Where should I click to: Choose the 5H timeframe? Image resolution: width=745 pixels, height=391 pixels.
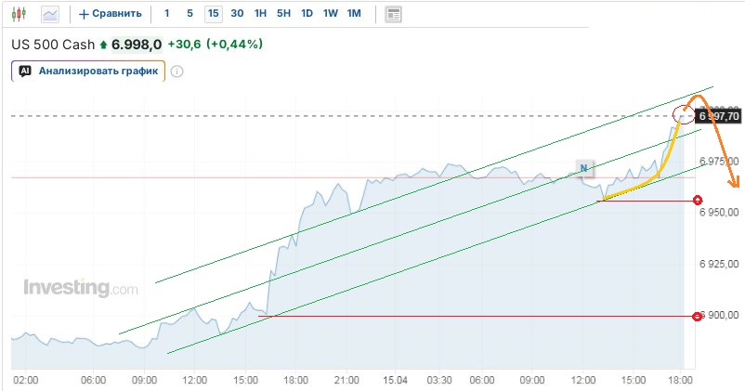point(283,14)
